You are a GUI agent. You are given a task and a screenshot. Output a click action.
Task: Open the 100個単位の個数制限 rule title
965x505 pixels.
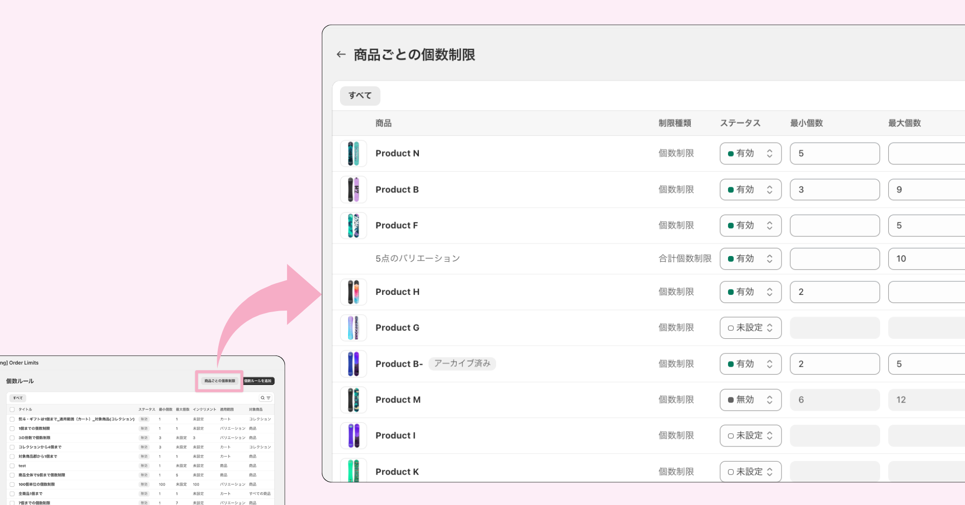pos(36,484)
